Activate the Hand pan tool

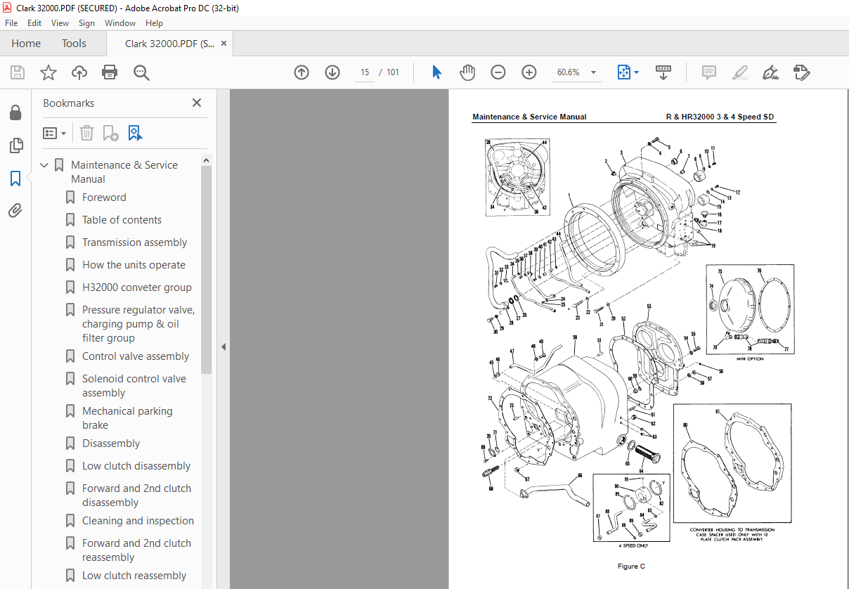[467, 72]
